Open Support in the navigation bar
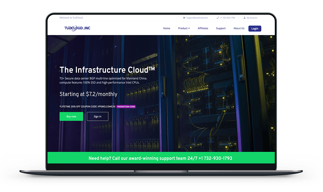323x192 pixels. (x=221, y=28)
